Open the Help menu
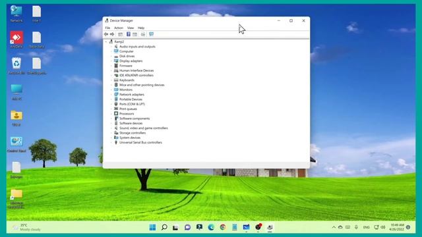 (141, 28)
